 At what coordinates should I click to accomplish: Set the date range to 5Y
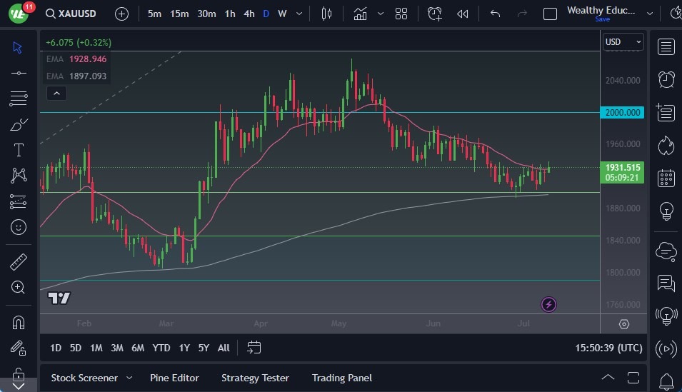coord(204,348)
